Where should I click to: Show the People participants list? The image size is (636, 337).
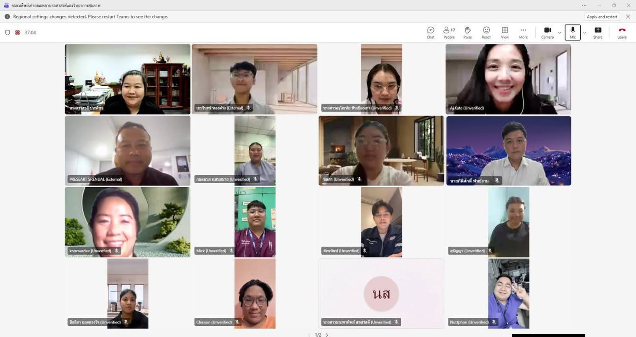(449, 32)
